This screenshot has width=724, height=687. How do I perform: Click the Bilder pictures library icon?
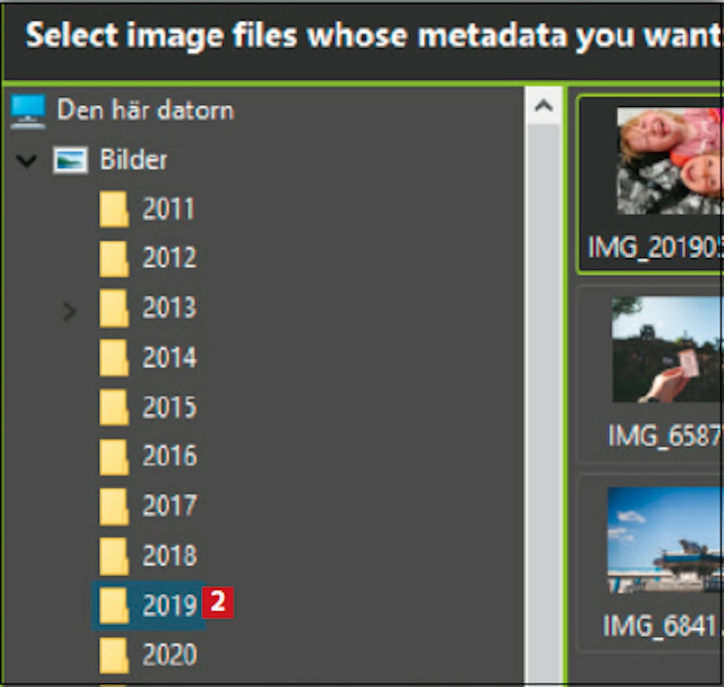[70, 160]
